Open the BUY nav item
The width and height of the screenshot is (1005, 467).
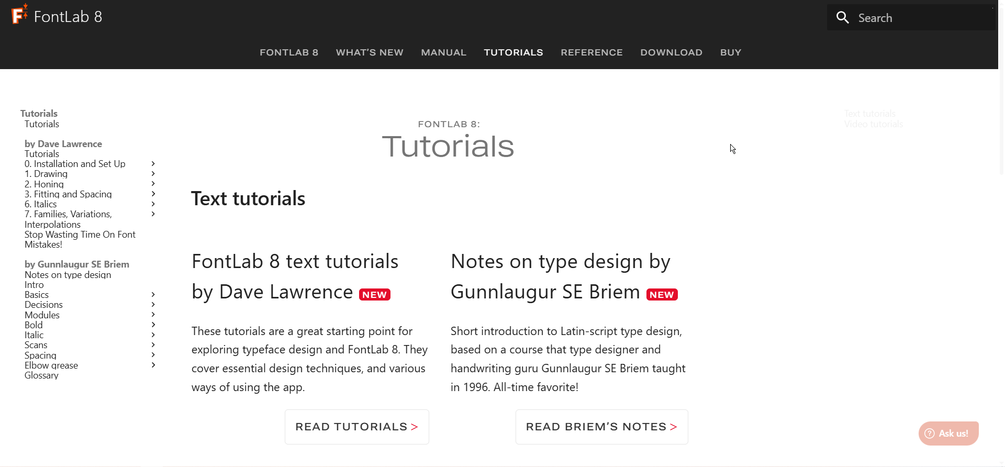click(x=731, y=52)
